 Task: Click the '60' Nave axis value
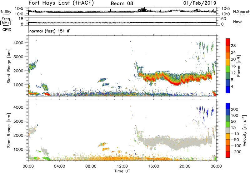point(224,19)
